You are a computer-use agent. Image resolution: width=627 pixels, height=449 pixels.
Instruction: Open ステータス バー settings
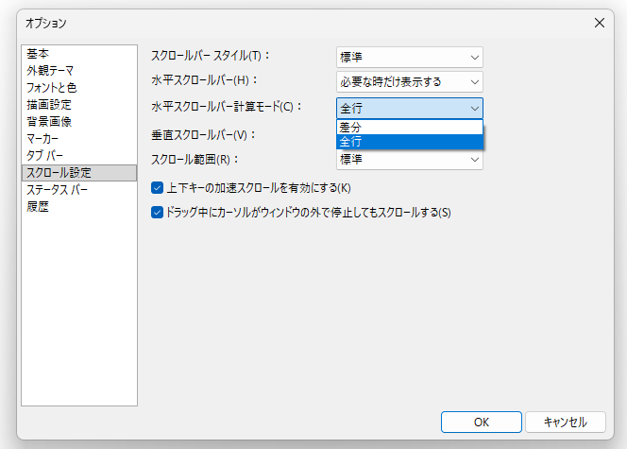coord(79,190)
